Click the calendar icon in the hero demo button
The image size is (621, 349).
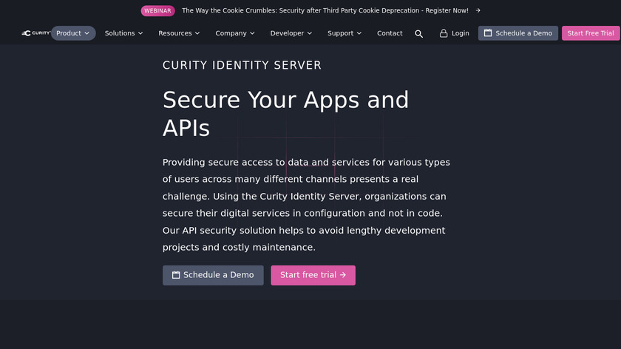coord(176,275)
